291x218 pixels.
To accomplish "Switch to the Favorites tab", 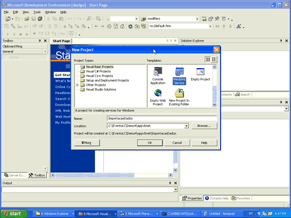I will [x=241, y=198].
